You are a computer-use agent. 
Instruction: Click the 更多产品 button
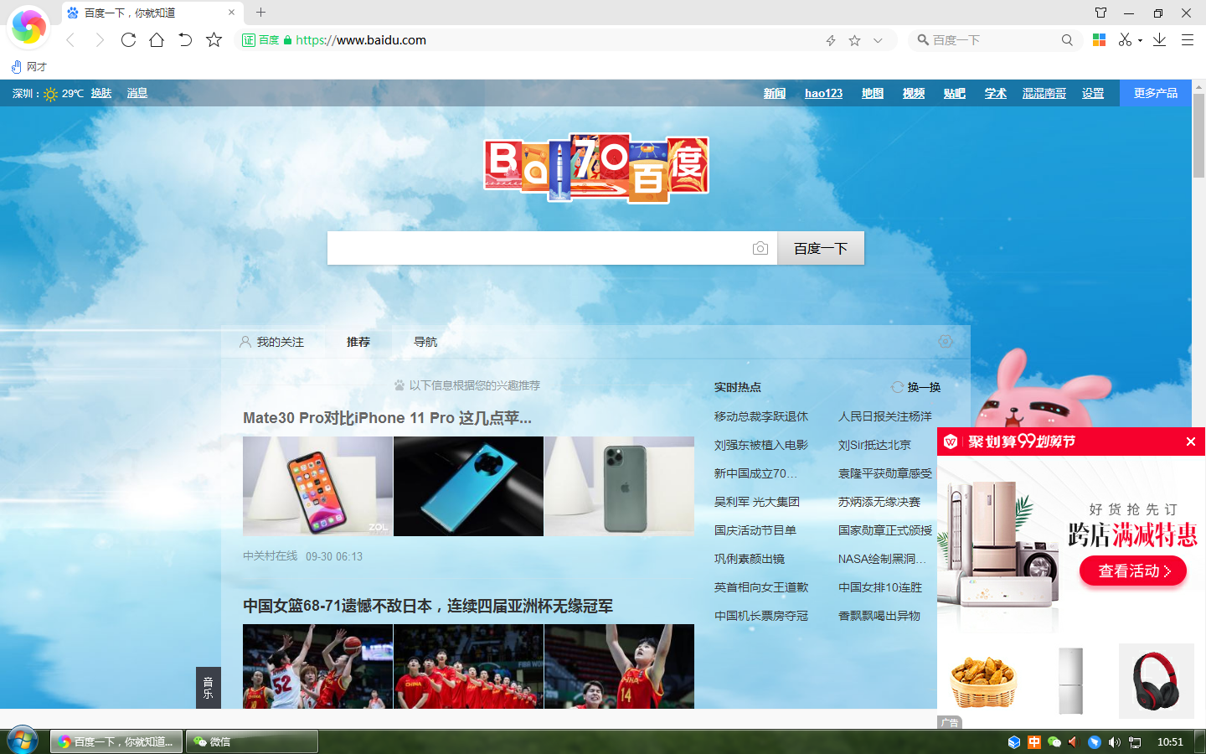point(1156,93)
